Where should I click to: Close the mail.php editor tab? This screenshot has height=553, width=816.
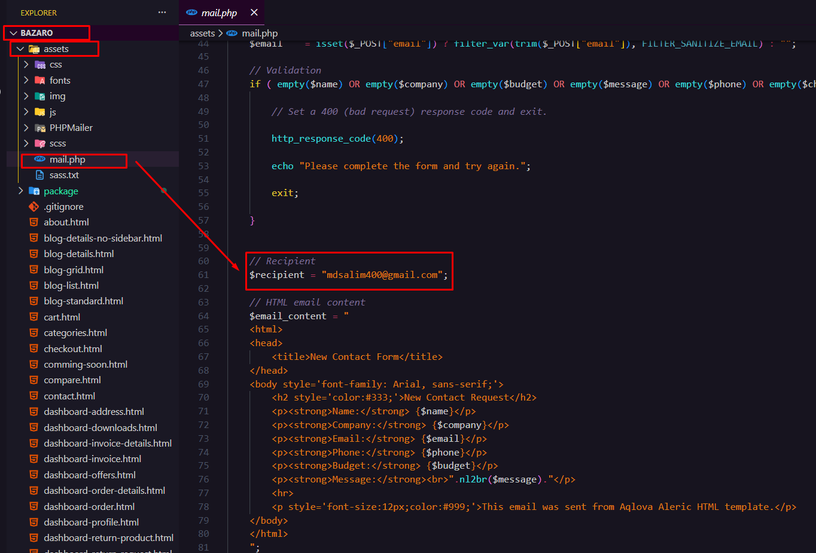pyautogui.click(x=254, y=13)
